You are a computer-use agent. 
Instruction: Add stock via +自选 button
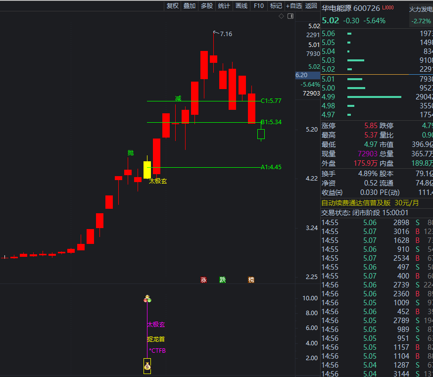(293, 6)
